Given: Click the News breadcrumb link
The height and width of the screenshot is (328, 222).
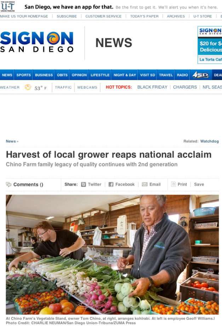Looking at the screenshot, I should coord(11,141).
